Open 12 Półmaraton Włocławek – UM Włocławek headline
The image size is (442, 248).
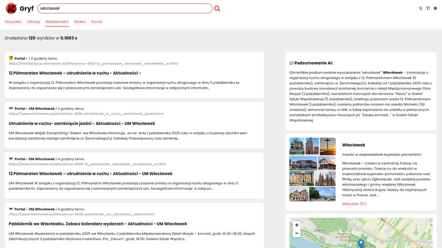tap(91, 174)
